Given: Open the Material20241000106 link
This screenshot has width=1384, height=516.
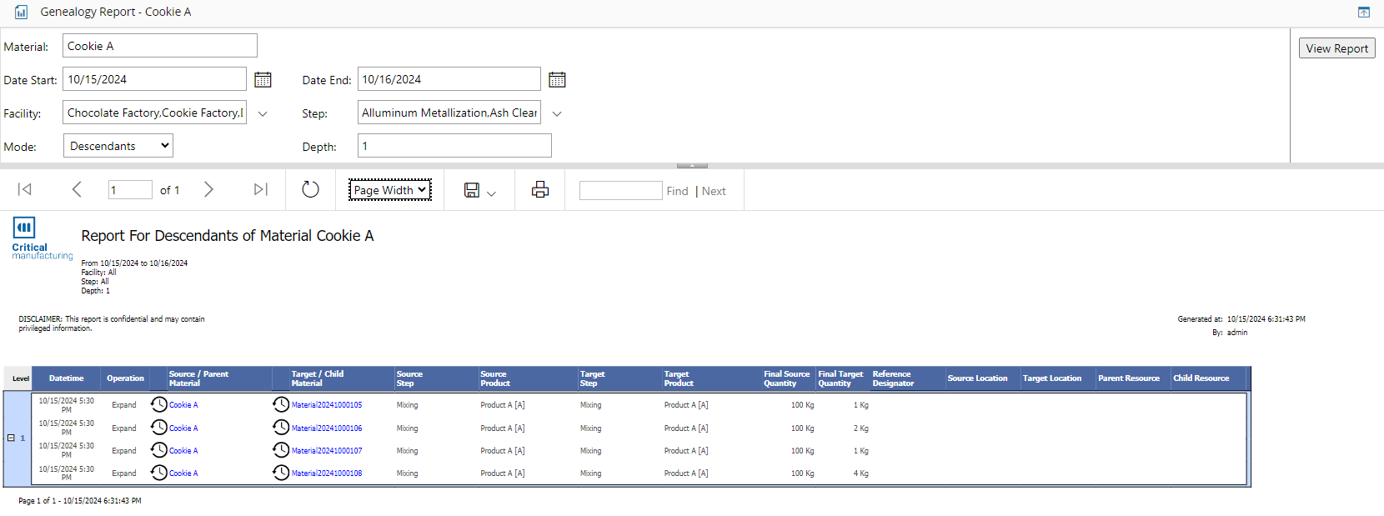Looking at the screenshot, I should pyautogui.click(x=327, y=428).
